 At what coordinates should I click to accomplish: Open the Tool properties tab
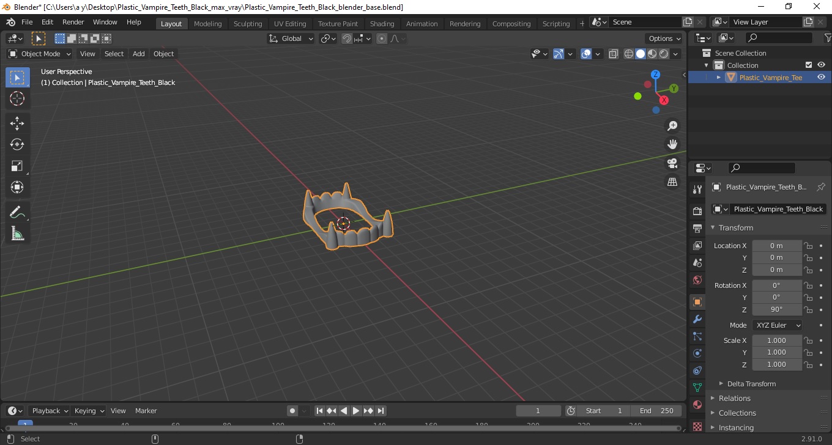(697, 189)
